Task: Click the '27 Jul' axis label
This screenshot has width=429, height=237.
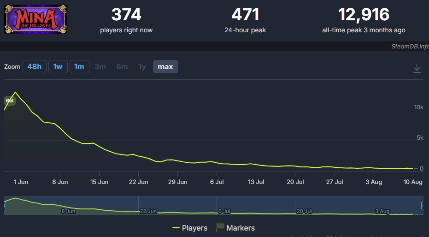Action: [x=335, y=182]
